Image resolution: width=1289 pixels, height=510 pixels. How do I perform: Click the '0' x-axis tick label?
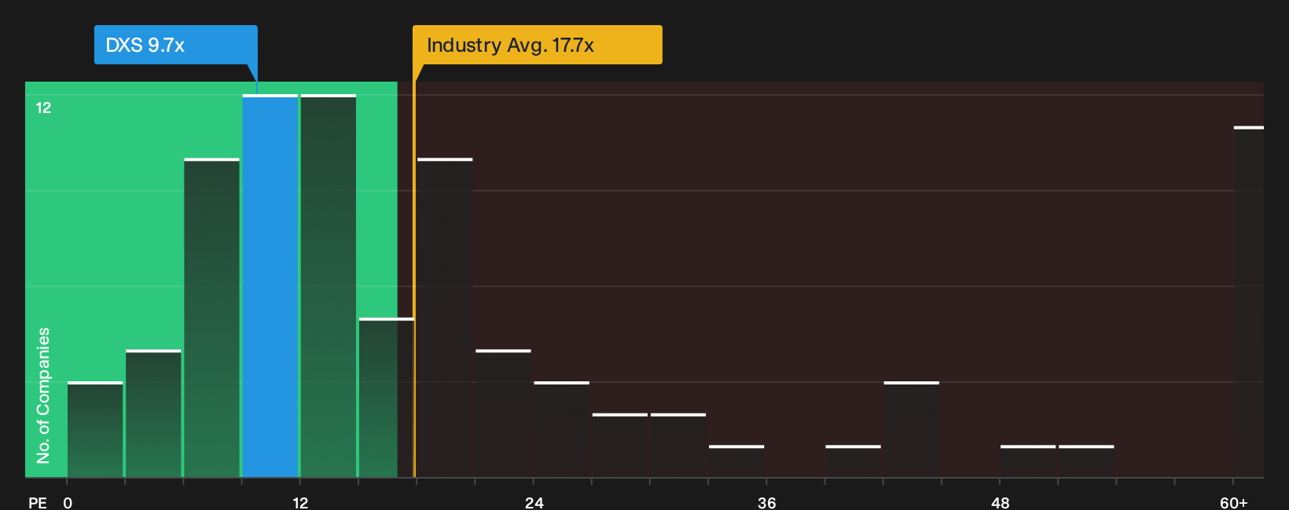[68, 502]
